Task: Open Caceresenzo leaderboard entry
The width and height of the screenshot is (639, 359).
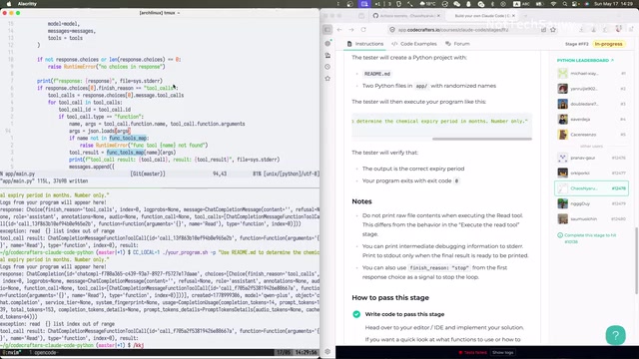Action: tap(591, 135)
